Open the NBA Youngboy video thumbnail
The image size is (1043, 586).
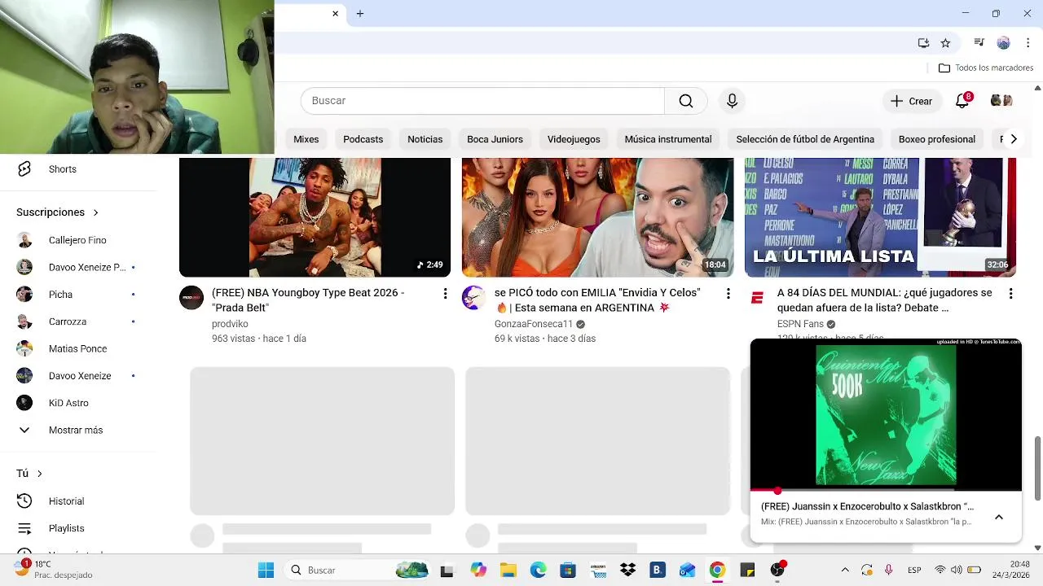coord(315,217)
